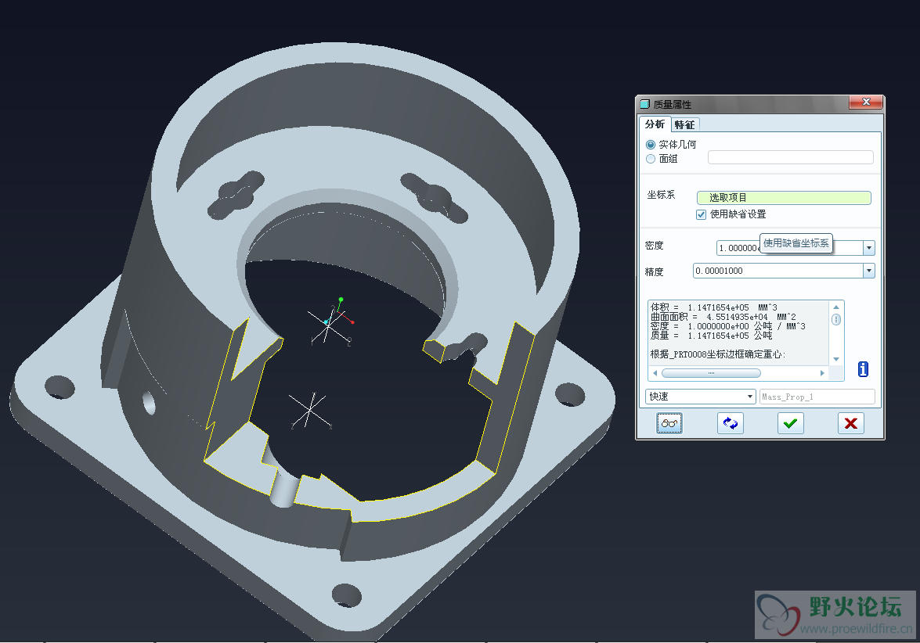
Task: Click the 密度 value field
Action: click(790, 248)
